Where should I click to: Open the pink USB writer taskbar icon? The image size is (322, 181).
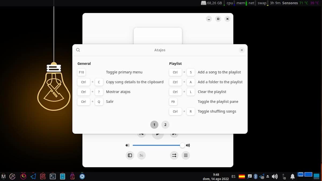coord(72,176)
